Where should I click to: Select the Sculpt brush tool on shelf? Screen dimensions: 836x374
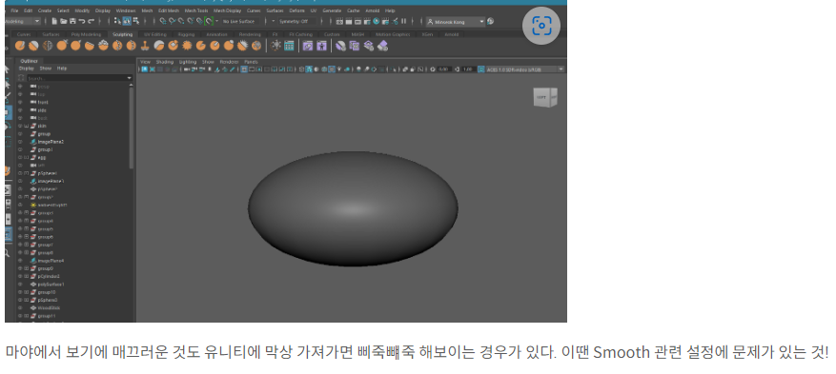pos(20,46)
